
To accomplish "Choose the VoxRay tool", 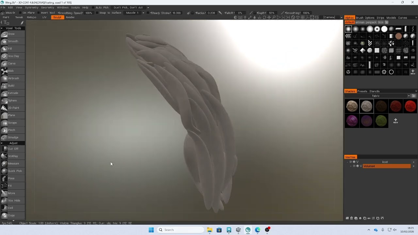I will click(x=12, y=156).
